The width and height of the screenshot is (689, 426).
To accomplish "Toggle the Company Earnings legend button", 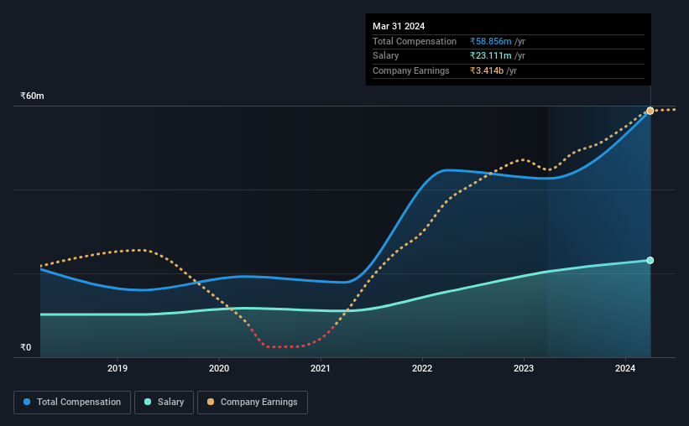I will [253, 403].
